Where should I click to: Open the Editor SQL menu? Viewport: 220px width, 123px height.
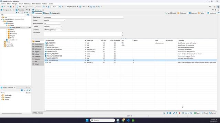point(27,4)
